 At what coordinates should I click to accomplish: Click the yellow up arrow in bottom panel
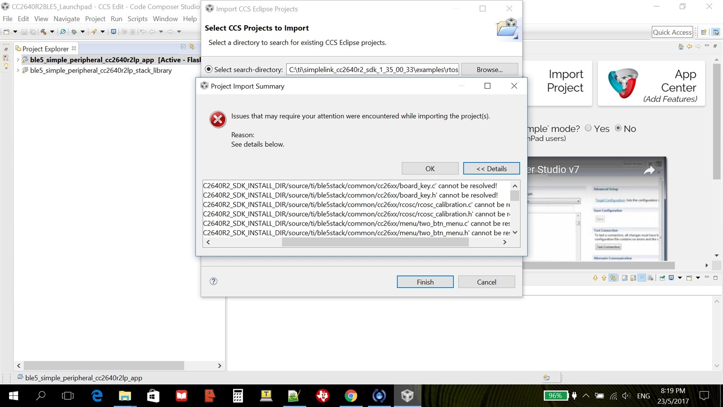pyautogui.click(x=604, y=278)
